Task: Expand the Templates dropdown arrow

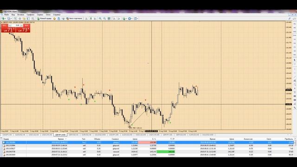Action: [x=138, y=19]
